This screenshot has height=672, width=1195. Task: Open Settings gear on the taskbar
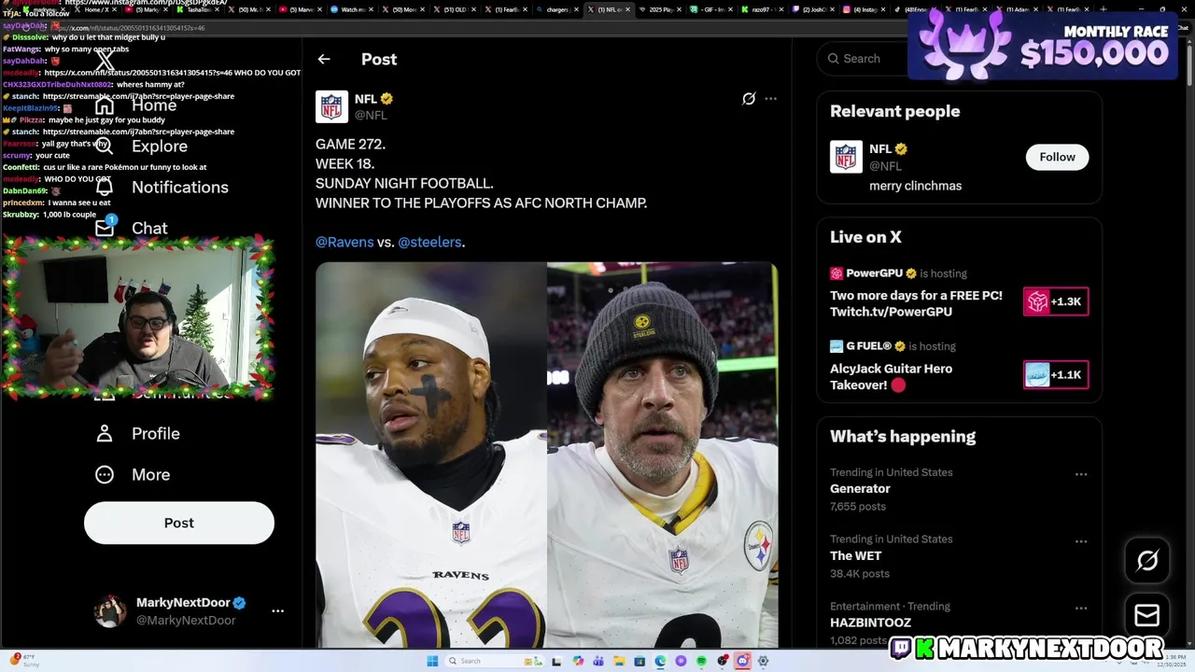point(763,661)
